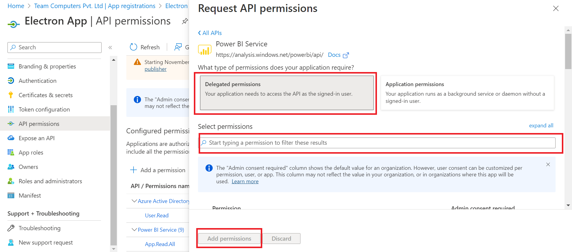Select API permissions menu item
The width and height of the screenshot is (572, 252).
coord(55,123)
